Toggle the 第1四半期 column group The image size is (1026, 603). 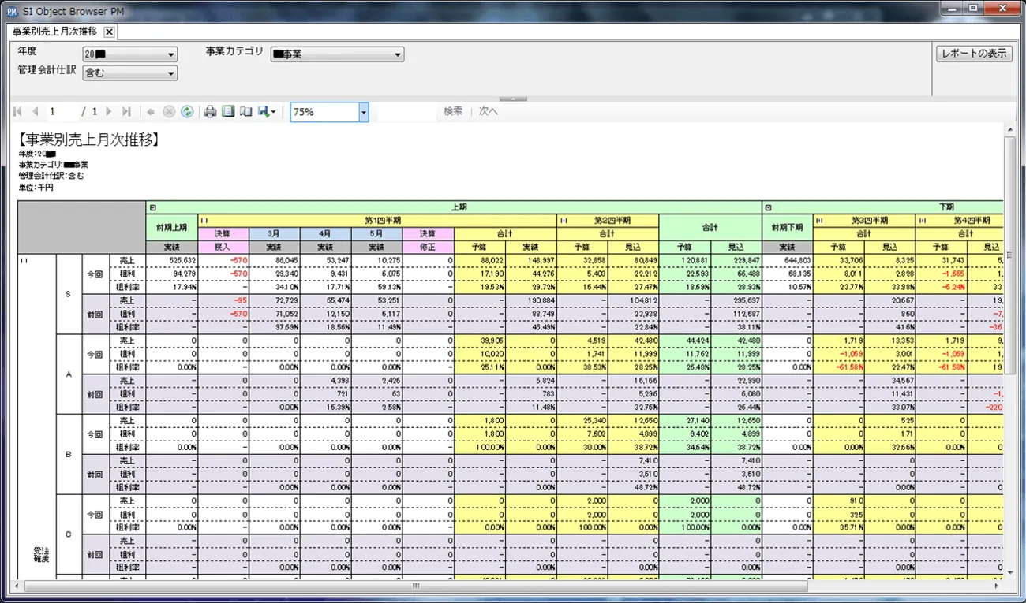204,221
